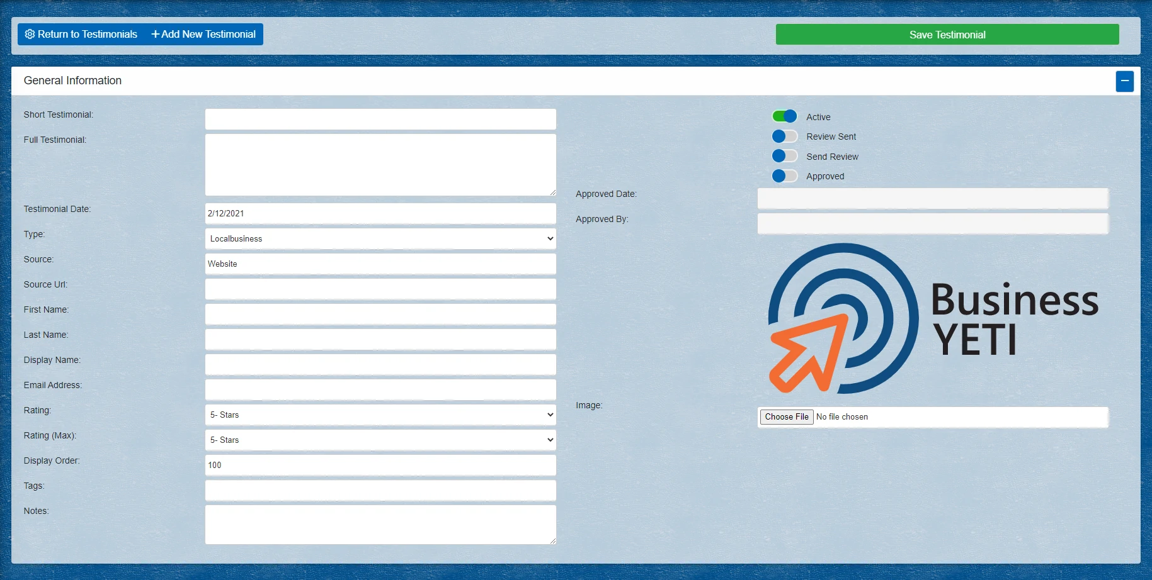Click the Business YETI logo image
Viewport: 1152px width, 580px height.
coord(933,318)
